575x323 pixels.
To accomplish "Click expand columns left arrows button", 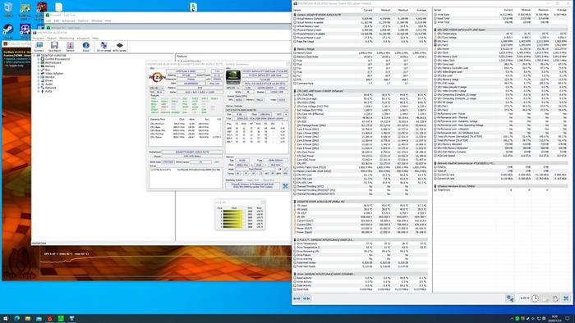I will point(297,298).
